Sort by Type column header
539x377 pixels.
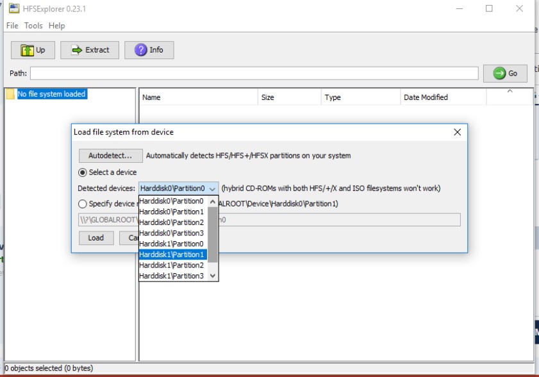click(x=361, y=97)
